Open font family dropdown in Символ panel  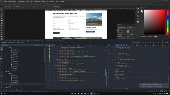[123, 28]
